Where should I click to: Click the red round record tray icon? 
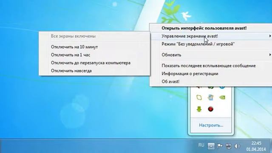point(211,109)
